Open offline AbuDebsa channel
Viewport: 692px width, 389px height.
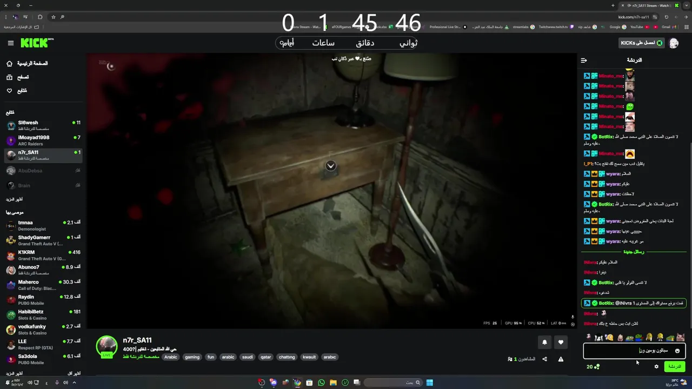coord(43,171)
